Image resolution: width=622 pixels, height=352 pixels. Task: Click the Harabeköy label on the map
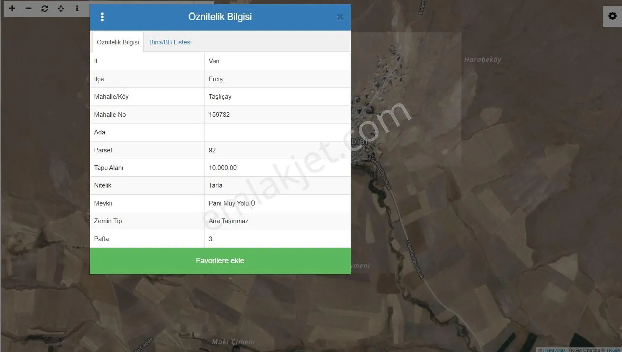point(482,60)
